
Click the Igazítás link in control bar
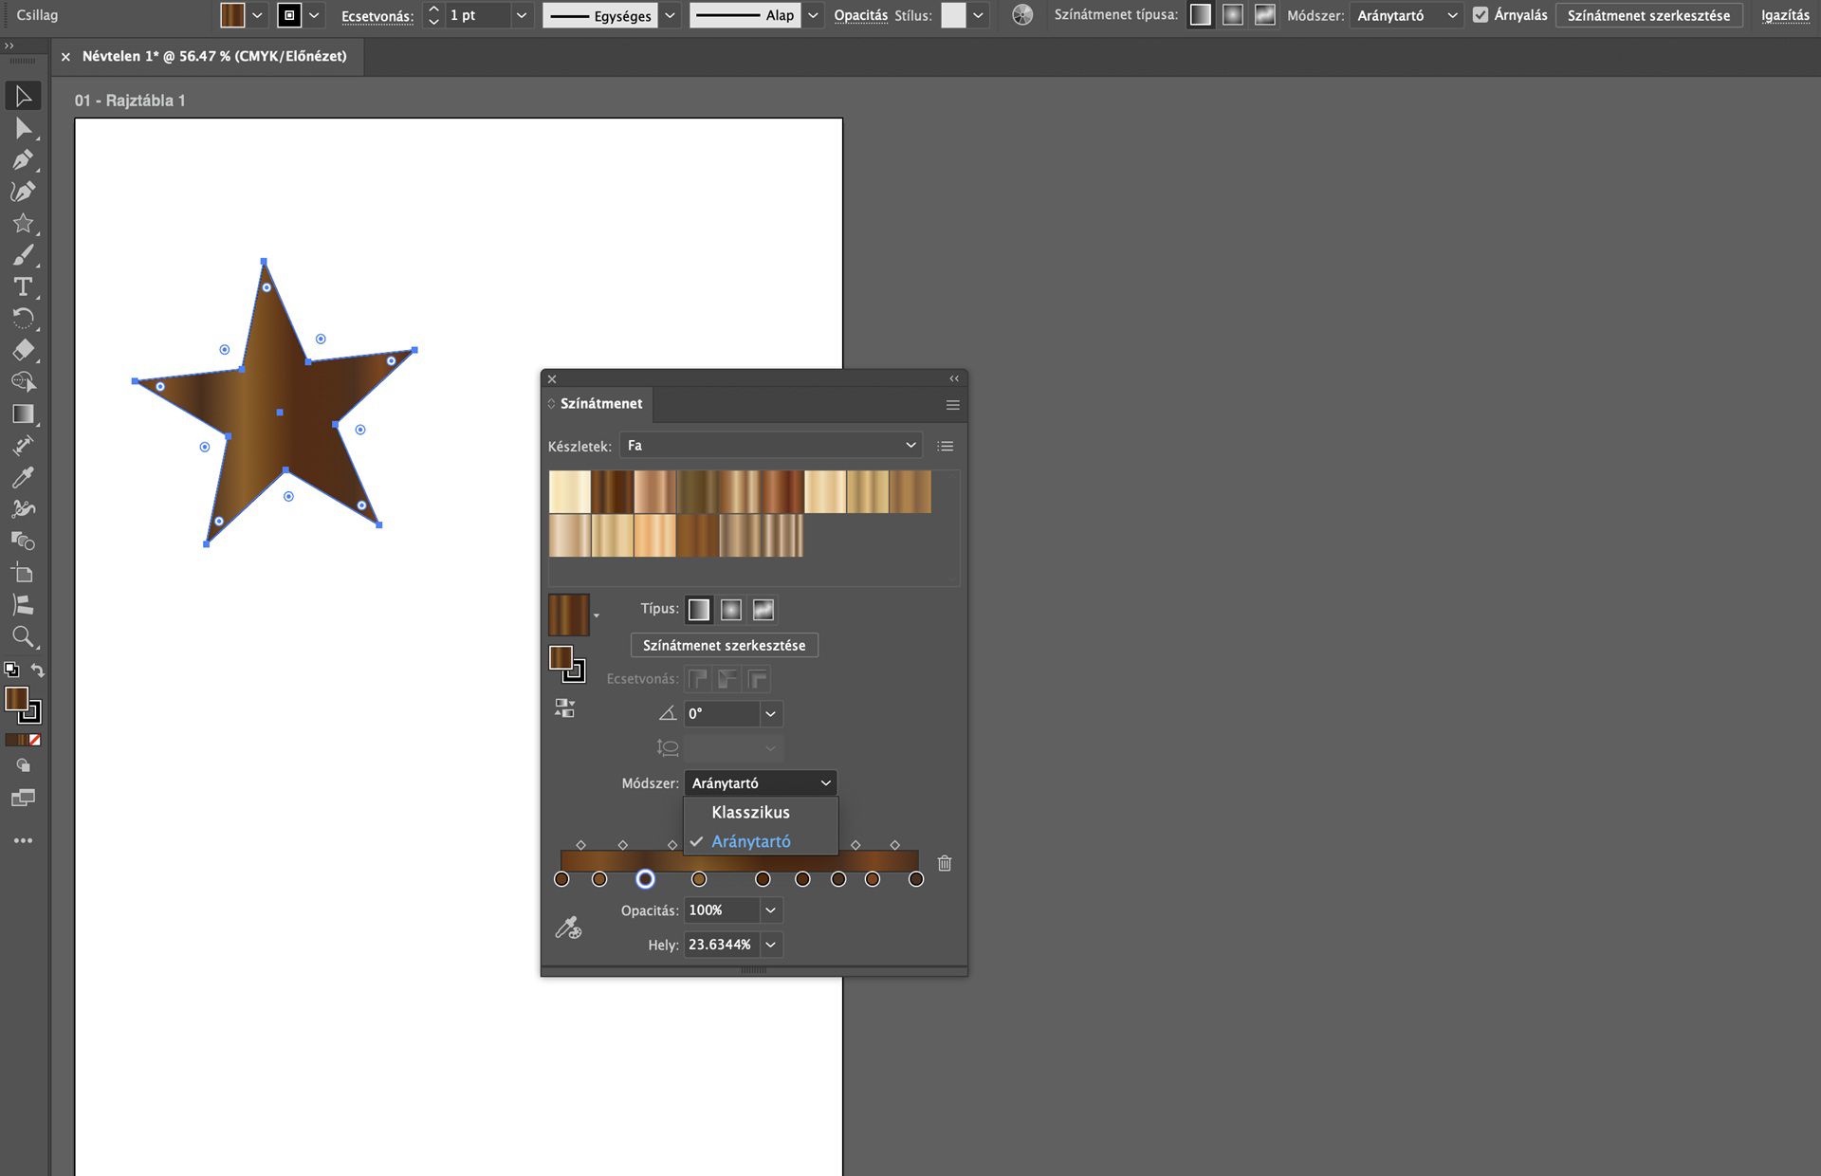click(1785, 15)
